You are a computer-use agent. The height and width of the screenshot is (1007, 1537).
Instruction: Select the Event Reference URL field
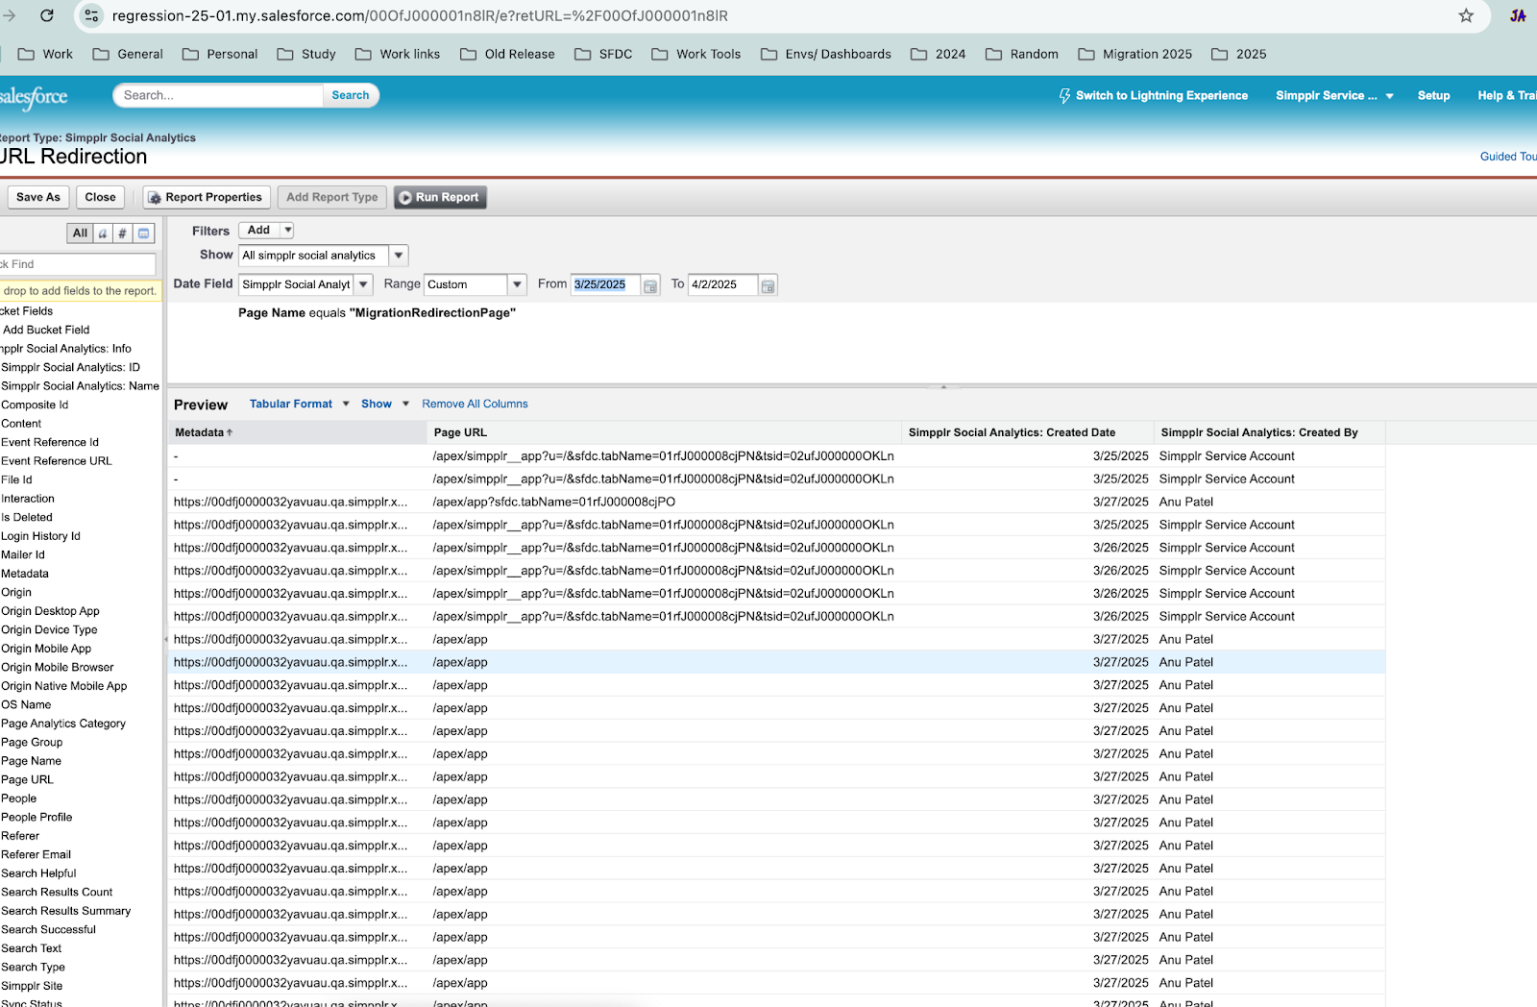coord(56,461)
